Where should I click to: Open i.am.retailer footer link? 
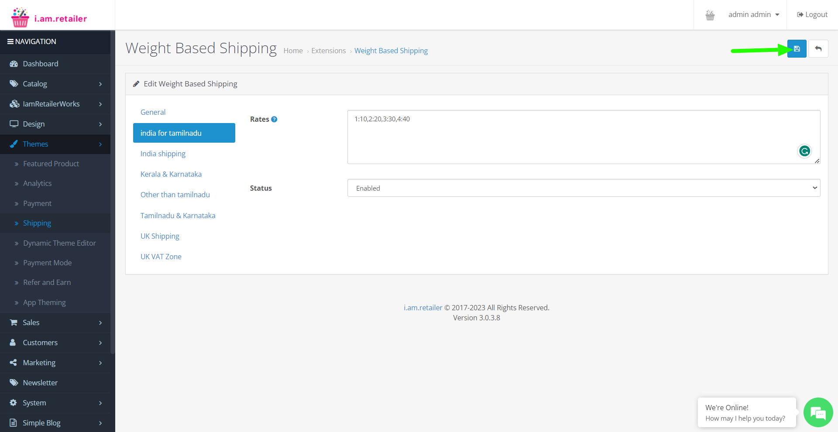423,308
